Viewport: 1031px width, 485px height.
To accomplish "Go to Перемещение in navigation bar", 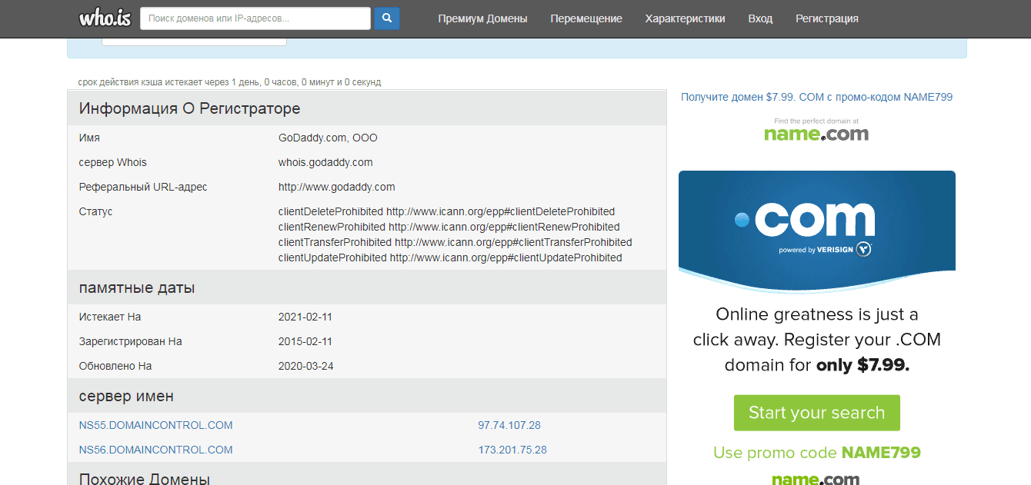I will [586, 18].
